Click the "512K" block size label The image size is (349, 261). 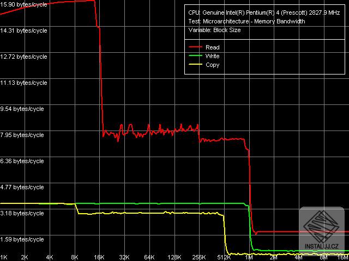click(224, 258)
